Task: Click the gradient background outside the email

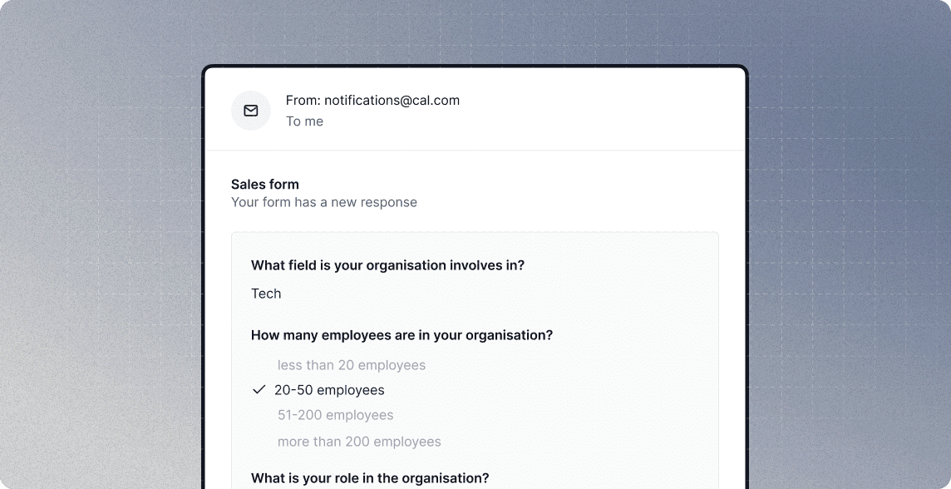Action: click(x=97, y=243)
